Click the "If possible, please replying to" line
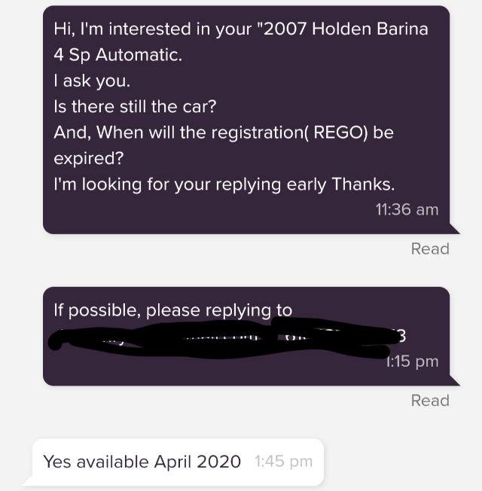This screenshot has width=482, height=491. tap(173, 310)
